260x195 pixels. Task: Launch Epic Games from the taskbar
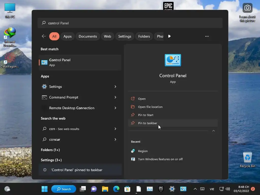pyautogui.click(x=161, y=189)
